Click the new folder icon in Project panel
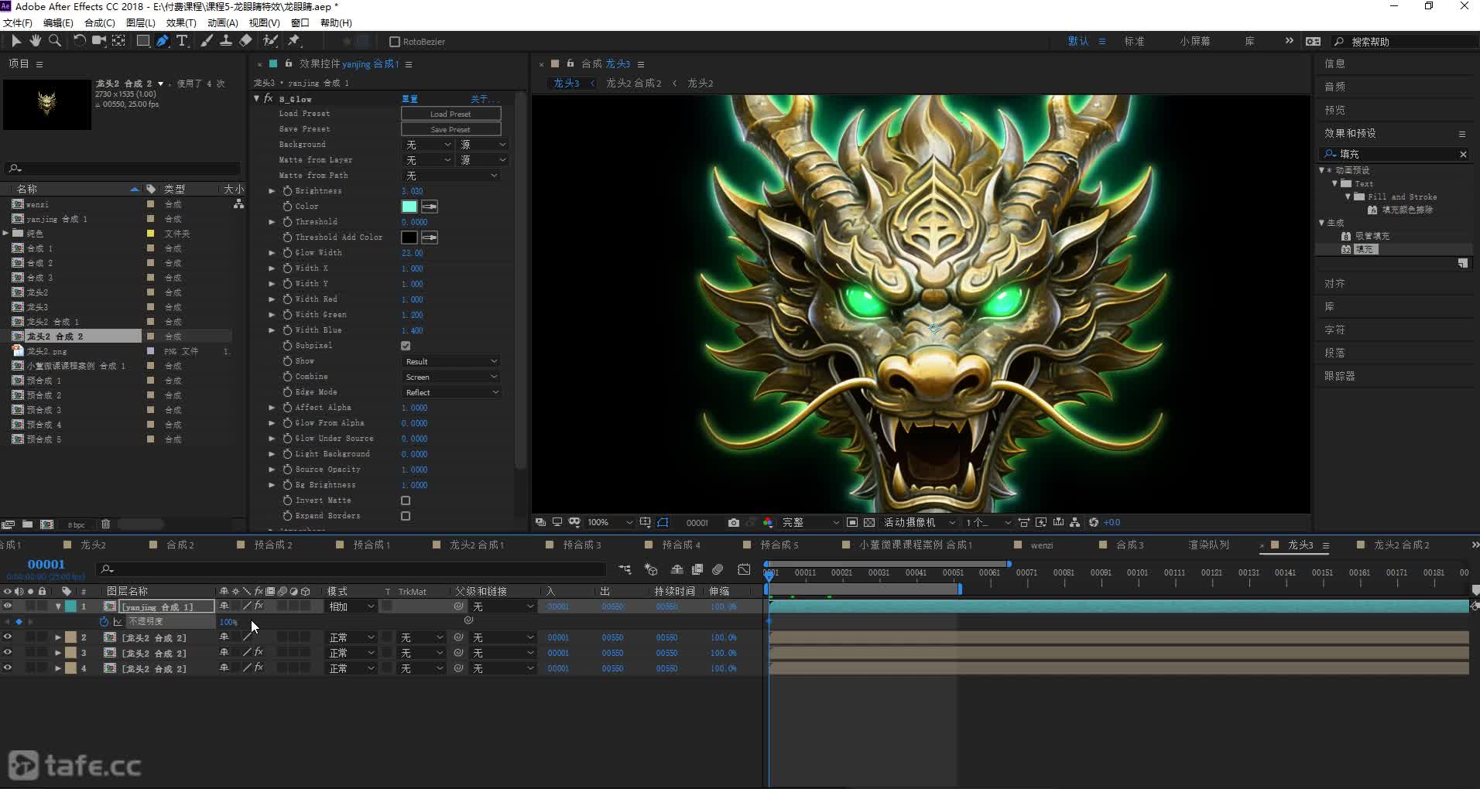The image size is (1480, 789). point(27,524)
